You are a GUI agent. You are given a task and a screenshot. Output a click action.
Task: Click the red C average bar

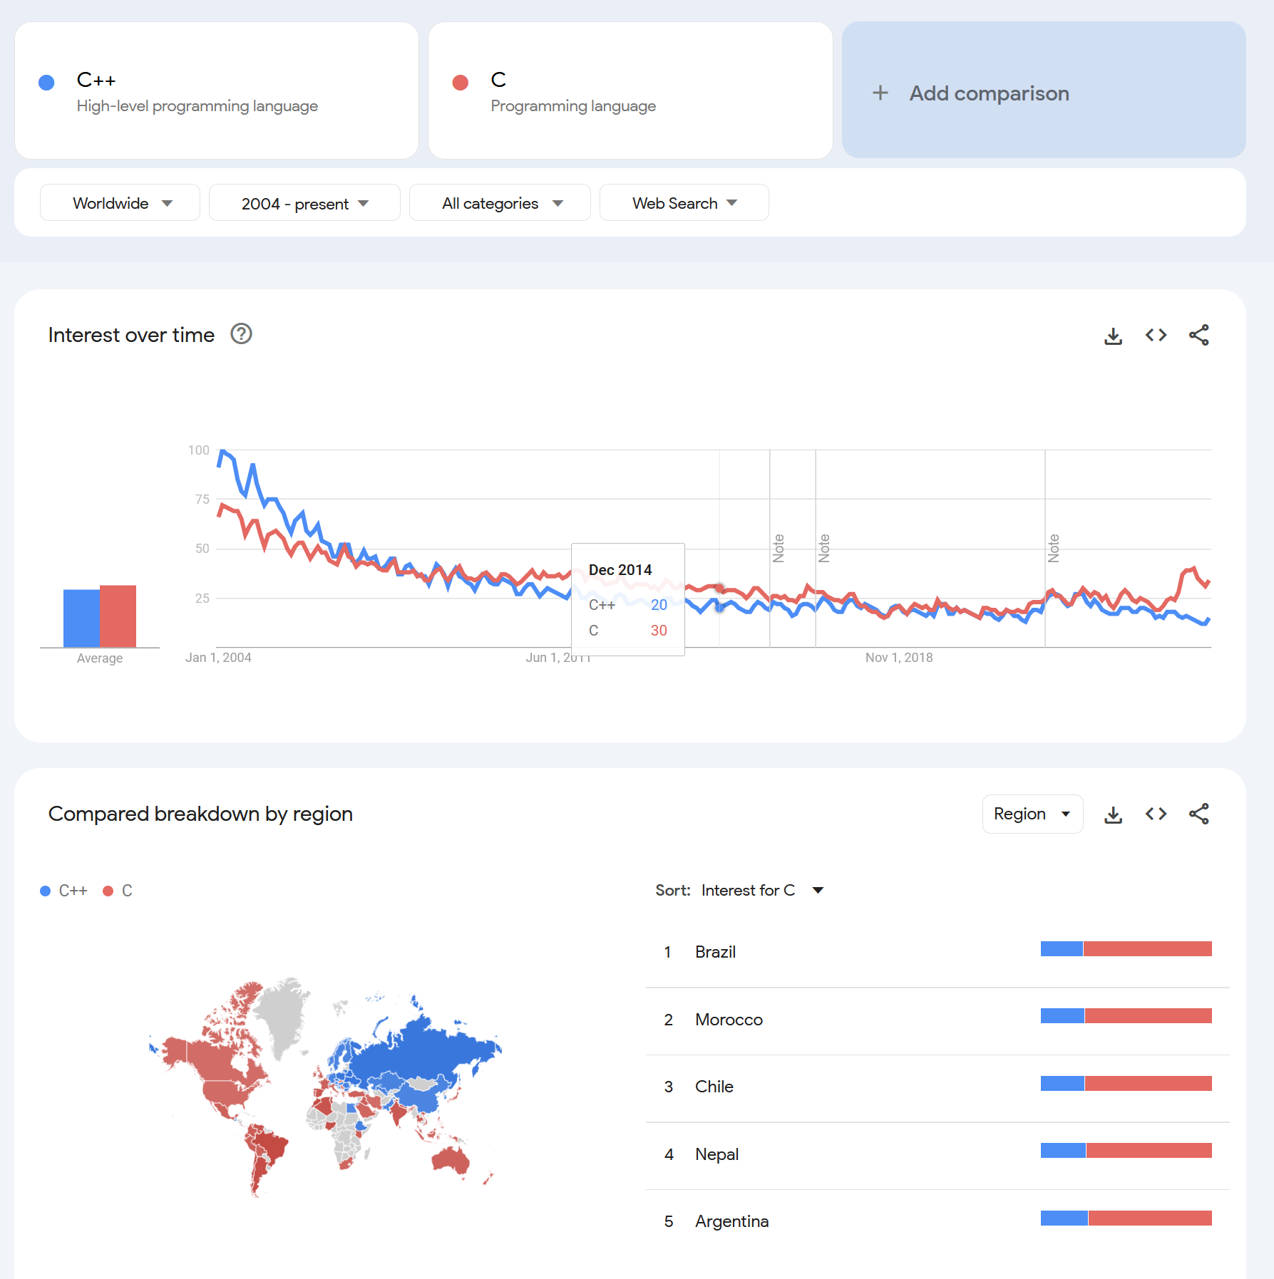(118, 616)
